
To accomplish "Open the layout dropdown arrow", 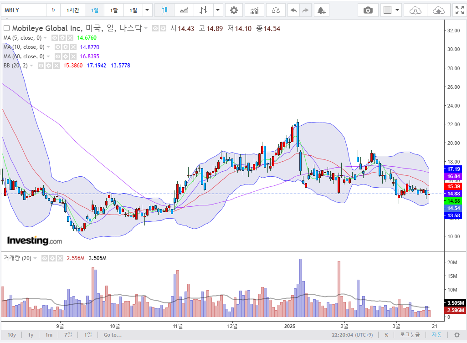I will click(x=397, y=10).
